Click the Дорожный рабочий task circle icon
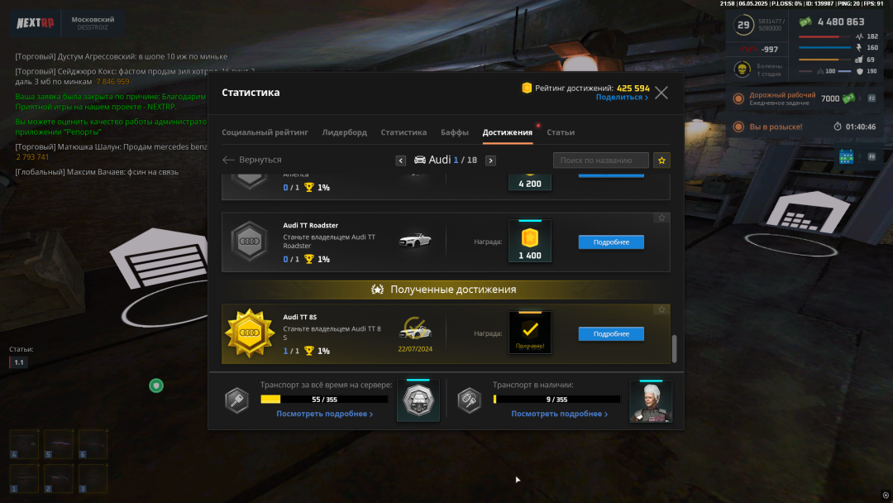The width and height of the screenshot is (893, 503). tap(738, 98)
